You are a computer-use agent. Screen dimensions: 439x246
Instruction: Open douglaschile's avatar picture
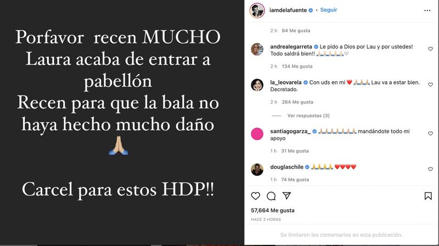[x=257, y=169]
